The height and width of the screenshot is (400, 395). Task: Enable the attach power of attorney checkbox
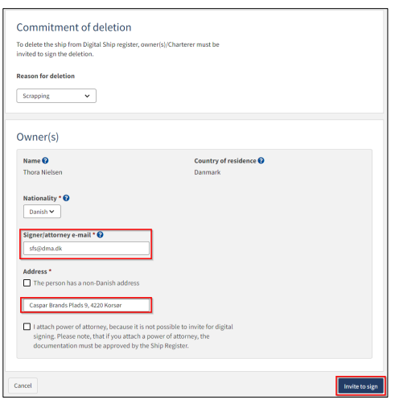point(27,327)
